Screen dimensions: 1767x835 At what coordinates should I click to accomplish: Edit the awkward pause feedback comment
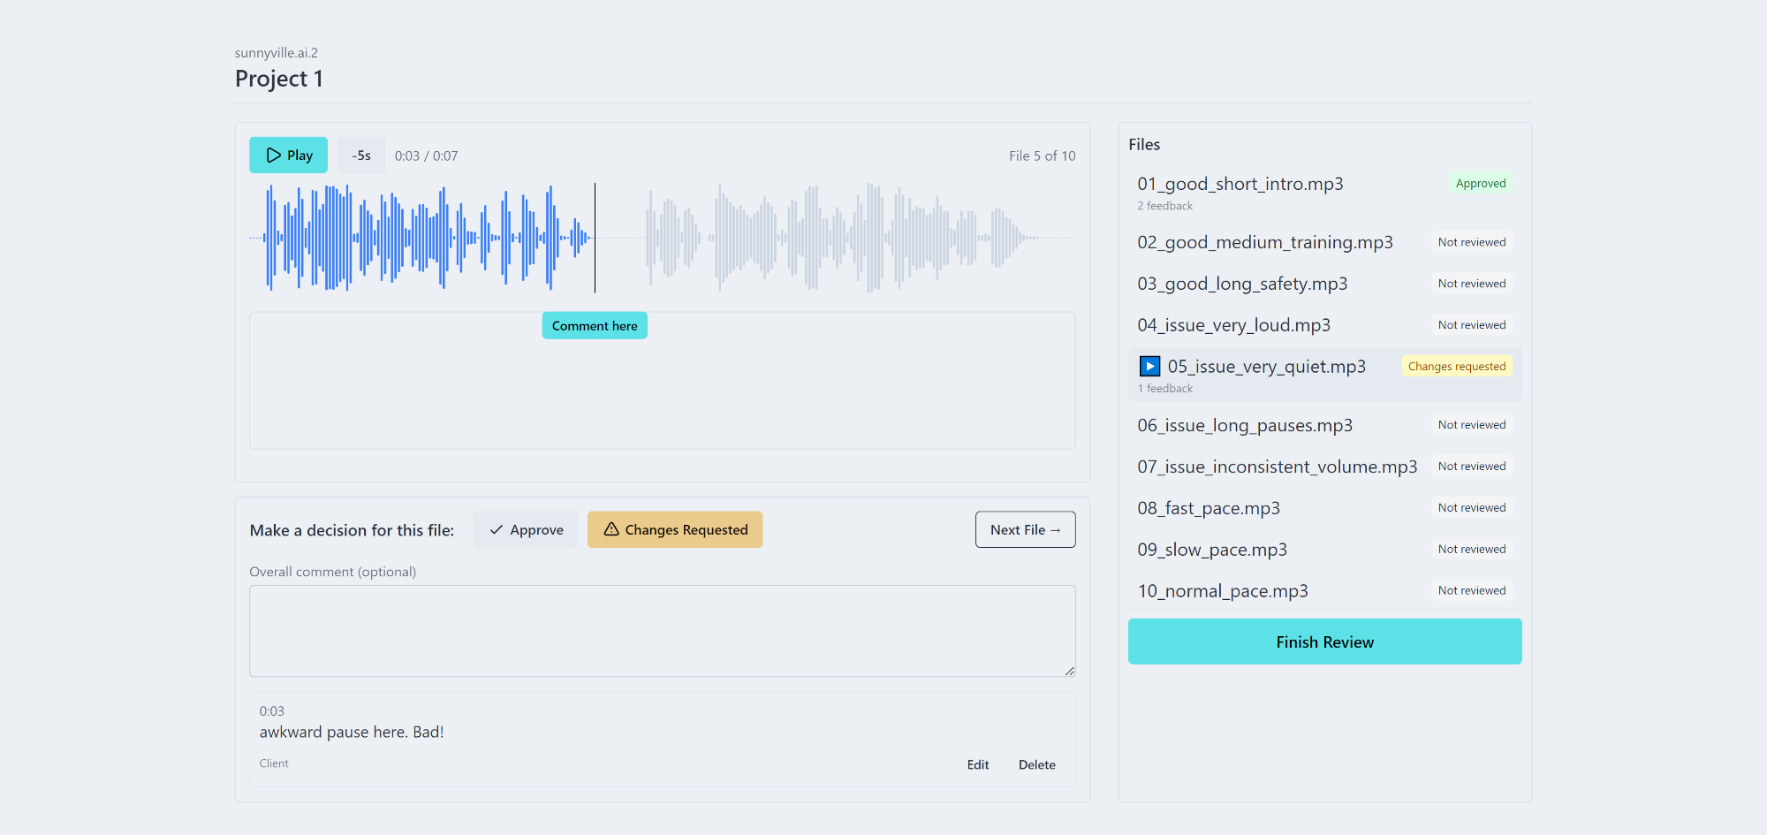977,764
